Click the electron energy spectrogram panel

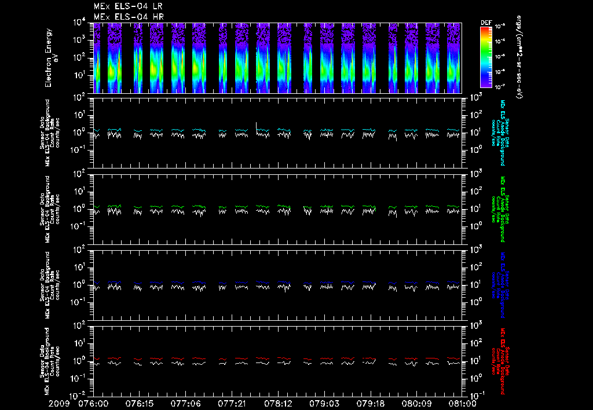277,58
